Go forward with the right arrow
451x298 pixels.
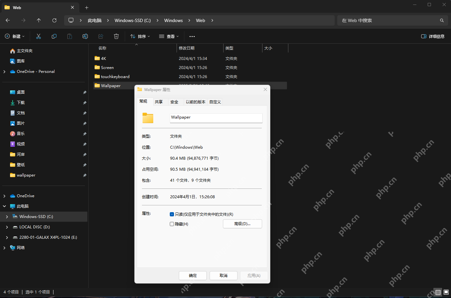tap(23, 20)
